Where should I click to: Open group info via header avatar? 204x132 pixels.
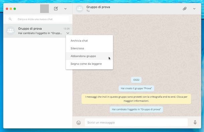click(x=80, y=9)
